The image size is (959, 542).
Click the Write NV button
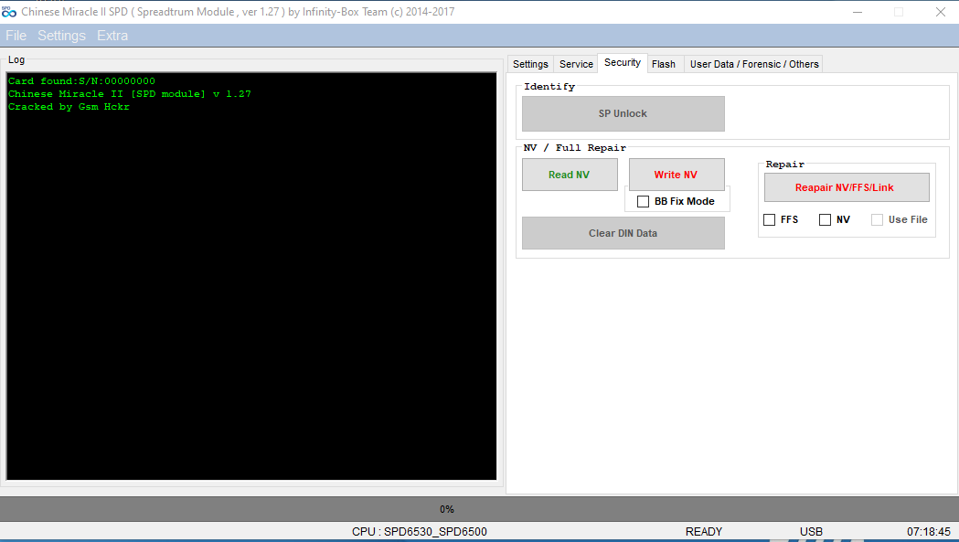tap(677, 175)
